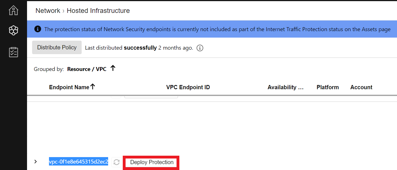Click the Deploy Protection button

click(x=152, y=162)
